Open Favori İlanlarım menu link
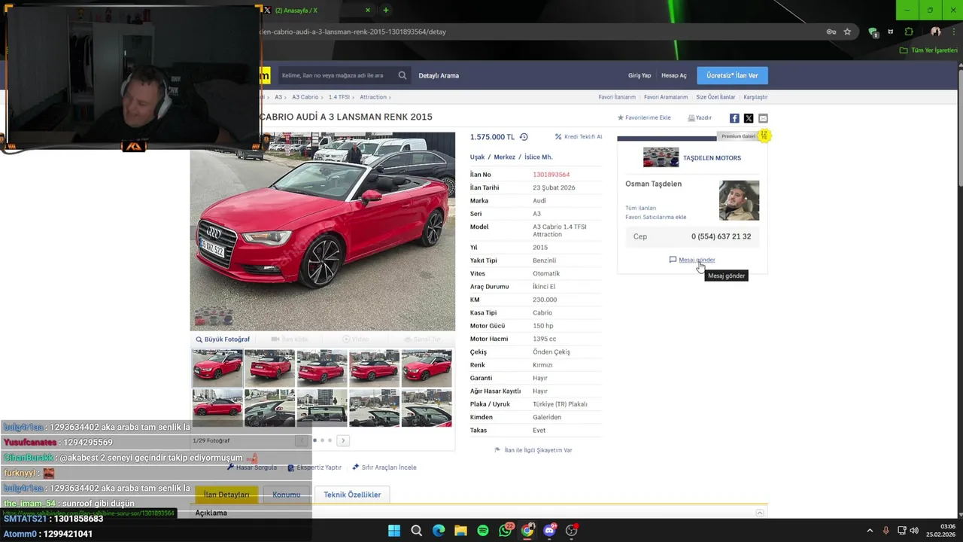 tap(617, 97)
